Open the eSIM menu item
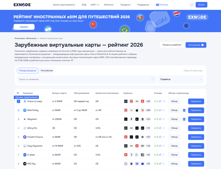Screen dimensions: 221x169 point(95,5)
